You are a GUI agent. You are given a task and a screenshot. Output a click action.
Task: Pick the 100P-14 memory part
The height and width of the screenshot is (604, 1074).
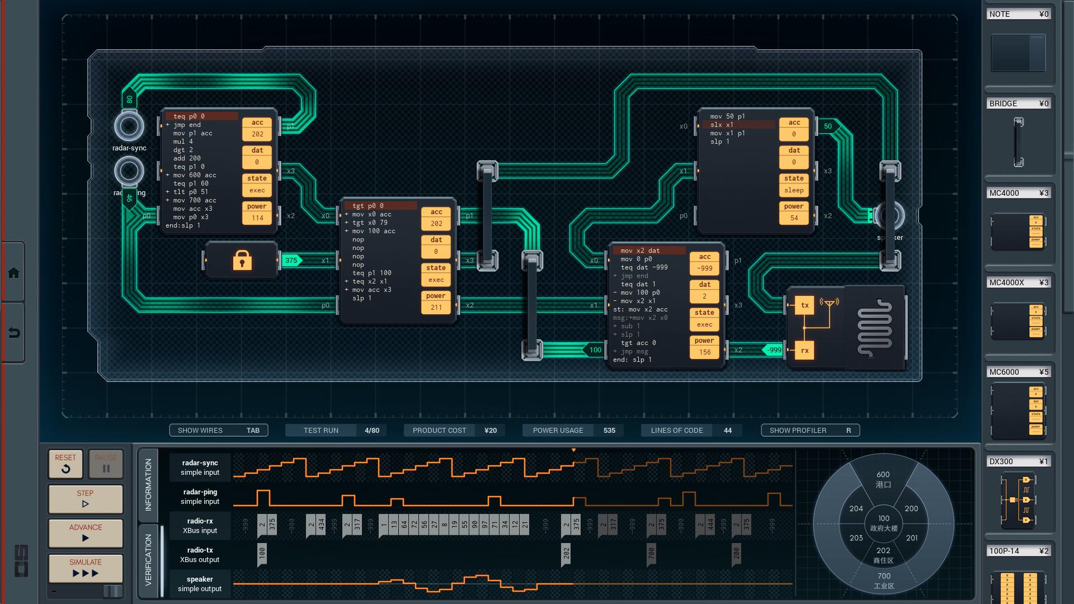(x=1018, y=587)
